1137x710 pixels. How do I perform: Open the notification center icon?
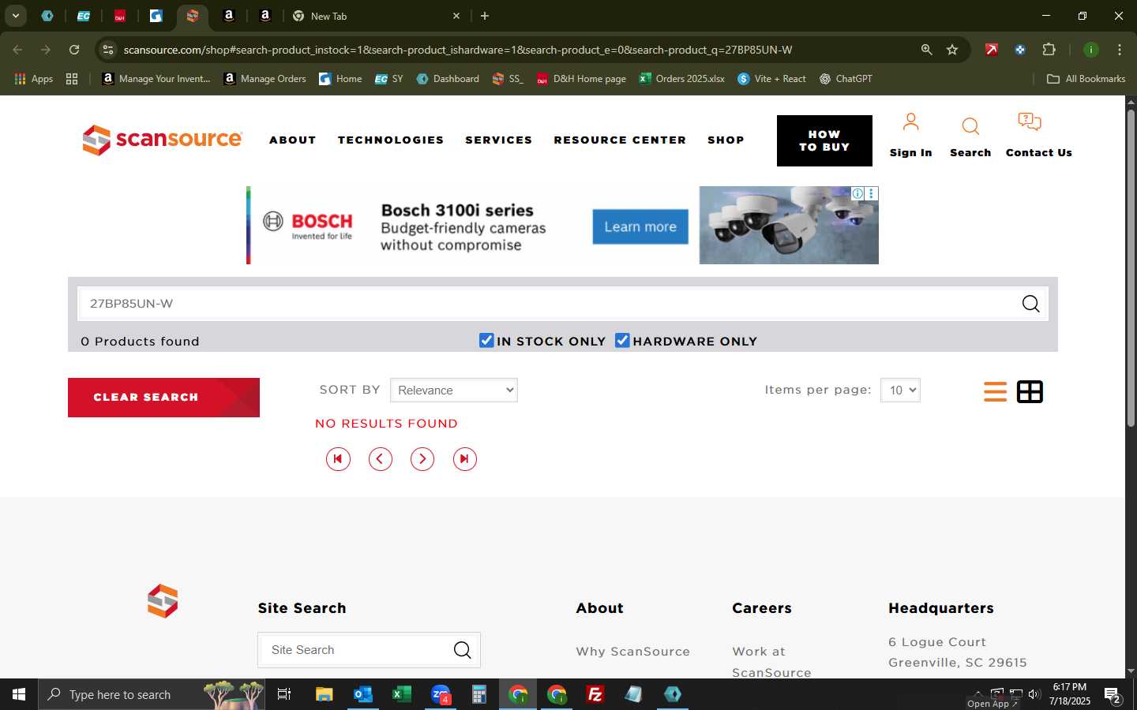1113,696
